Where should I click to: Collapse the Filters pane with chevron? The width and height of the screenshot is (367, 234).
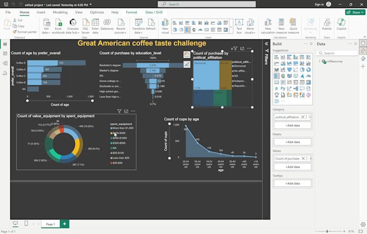coord(266,44)
